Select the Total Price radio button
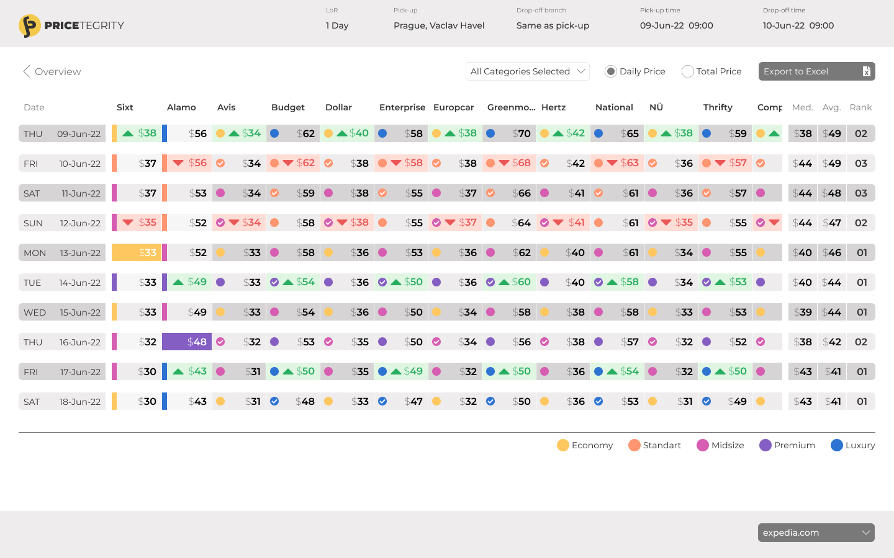Viewport: 894px width, 558px height. pos(687,71)
